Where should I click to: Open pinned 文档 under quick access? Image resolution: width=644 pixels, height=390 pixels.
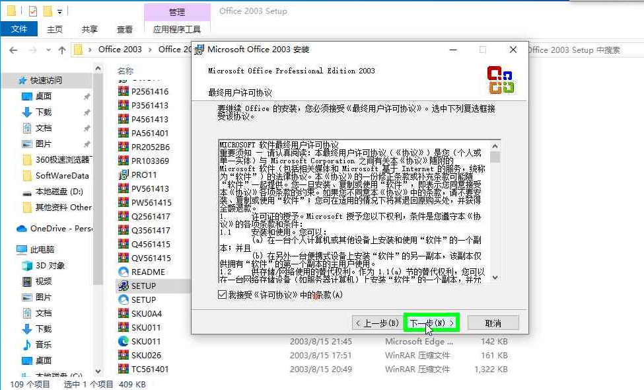click(44, 128)
